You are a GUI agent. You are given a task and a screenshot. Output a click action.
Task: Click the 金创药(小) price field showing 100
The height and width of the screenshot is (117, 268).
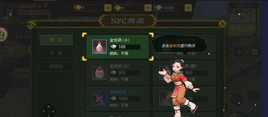tap(125, 47)
